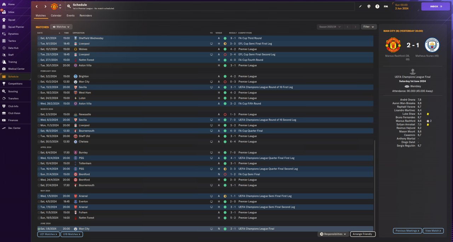Select marker on Wolves 13/1/2024 row
This screenshot has height=242, width=453.
click(39, 49)
